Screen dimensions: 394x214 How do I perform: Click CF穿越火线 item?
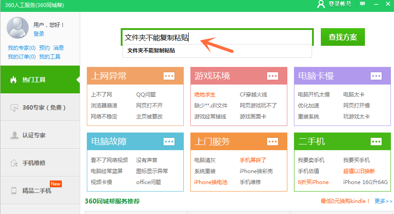[253, 95]
